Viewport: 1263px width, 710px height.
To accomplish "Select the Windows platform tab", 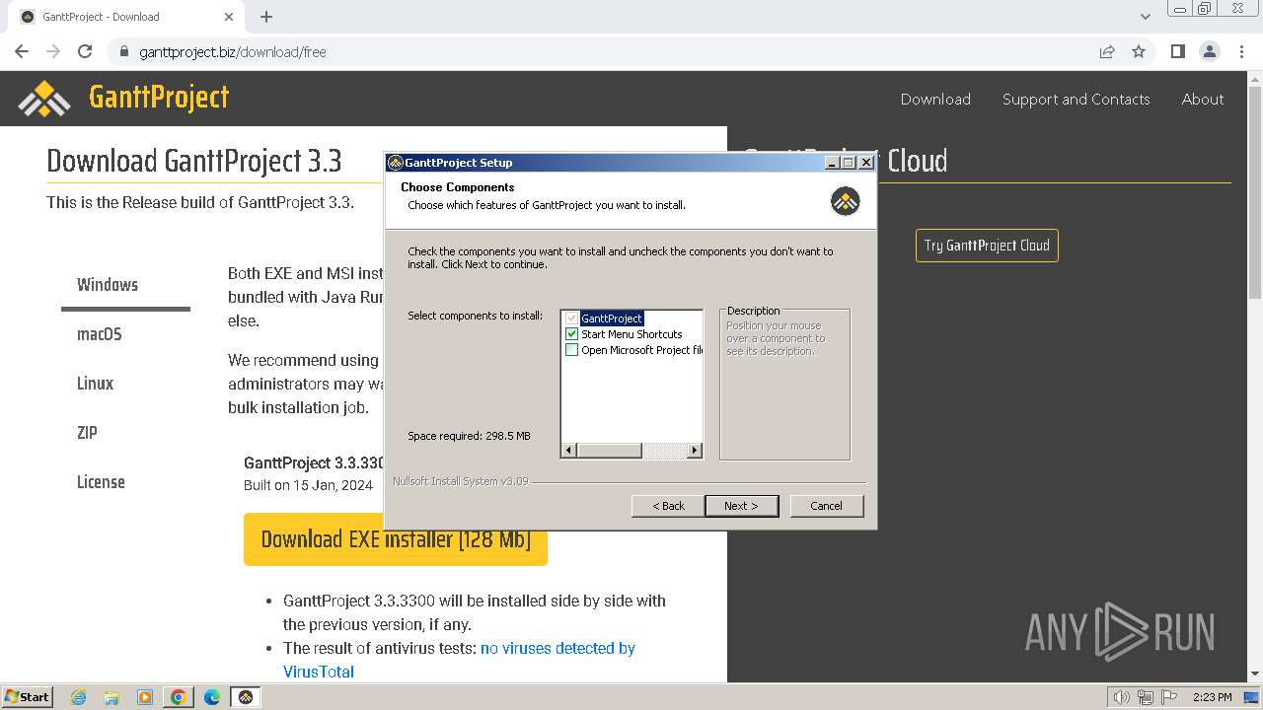I will pos(108,285).
